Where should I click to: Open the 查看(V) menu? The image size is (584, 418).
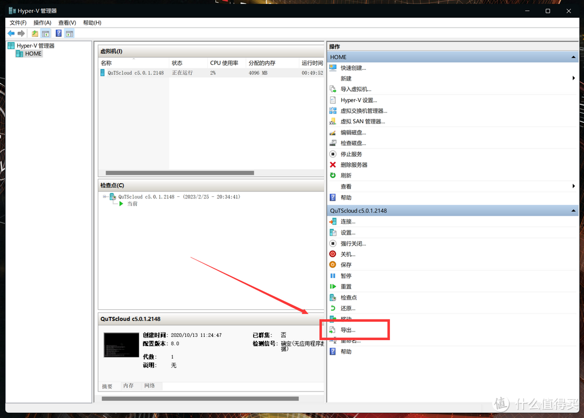[67, 23]
